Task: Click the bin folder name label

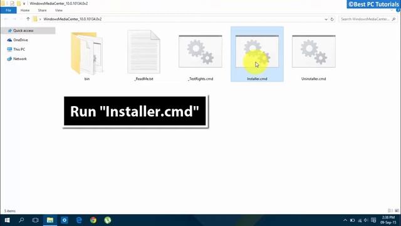Action: point(87,79)
